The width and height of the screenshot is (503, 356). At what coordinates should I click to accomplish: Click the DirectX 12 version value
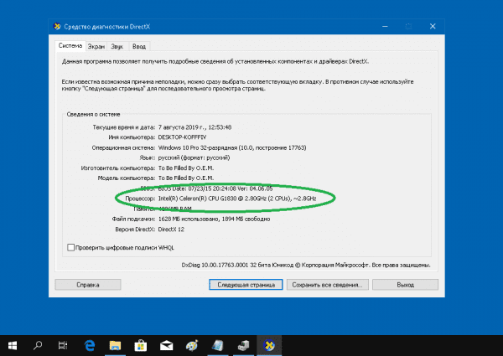171,230
